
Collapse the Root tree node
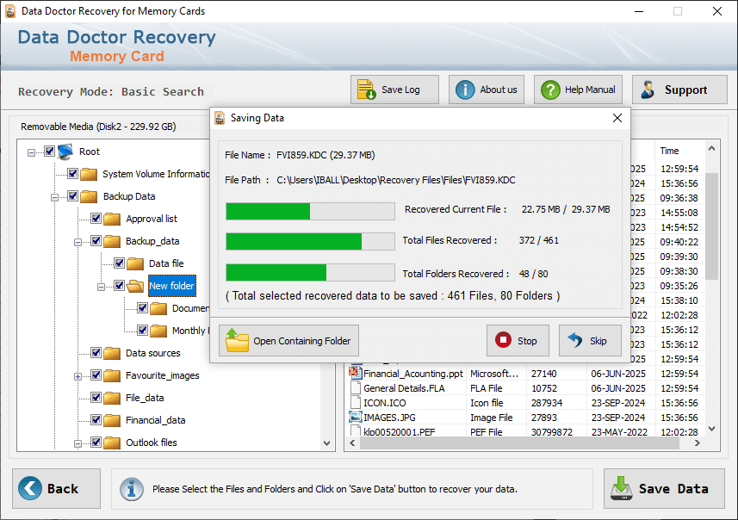point(31,152)
